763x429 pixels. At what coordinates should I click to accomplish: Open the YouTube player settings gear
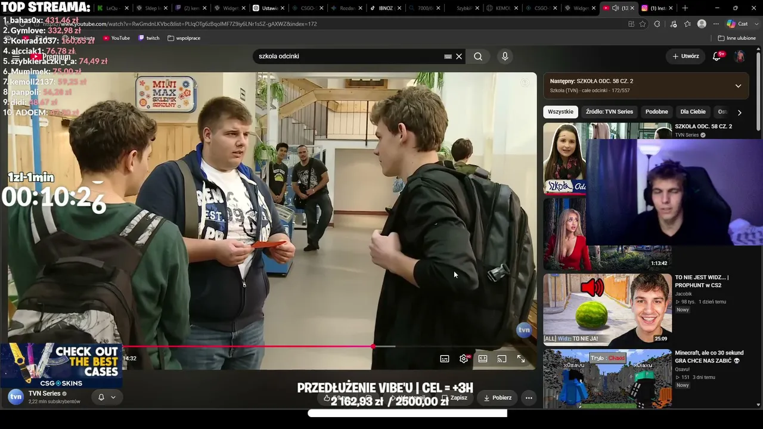(x=464, y=359)
